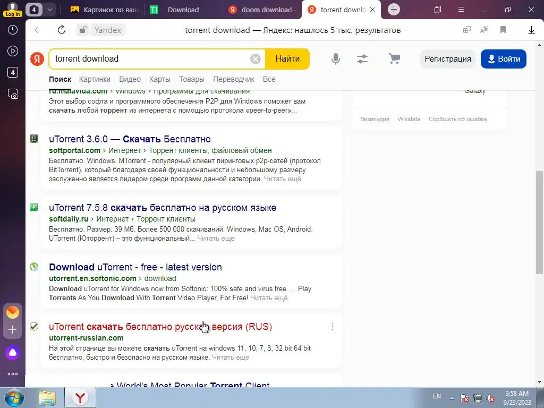
Task: Switch to the doom download browser tab
Action: [262, 10]
